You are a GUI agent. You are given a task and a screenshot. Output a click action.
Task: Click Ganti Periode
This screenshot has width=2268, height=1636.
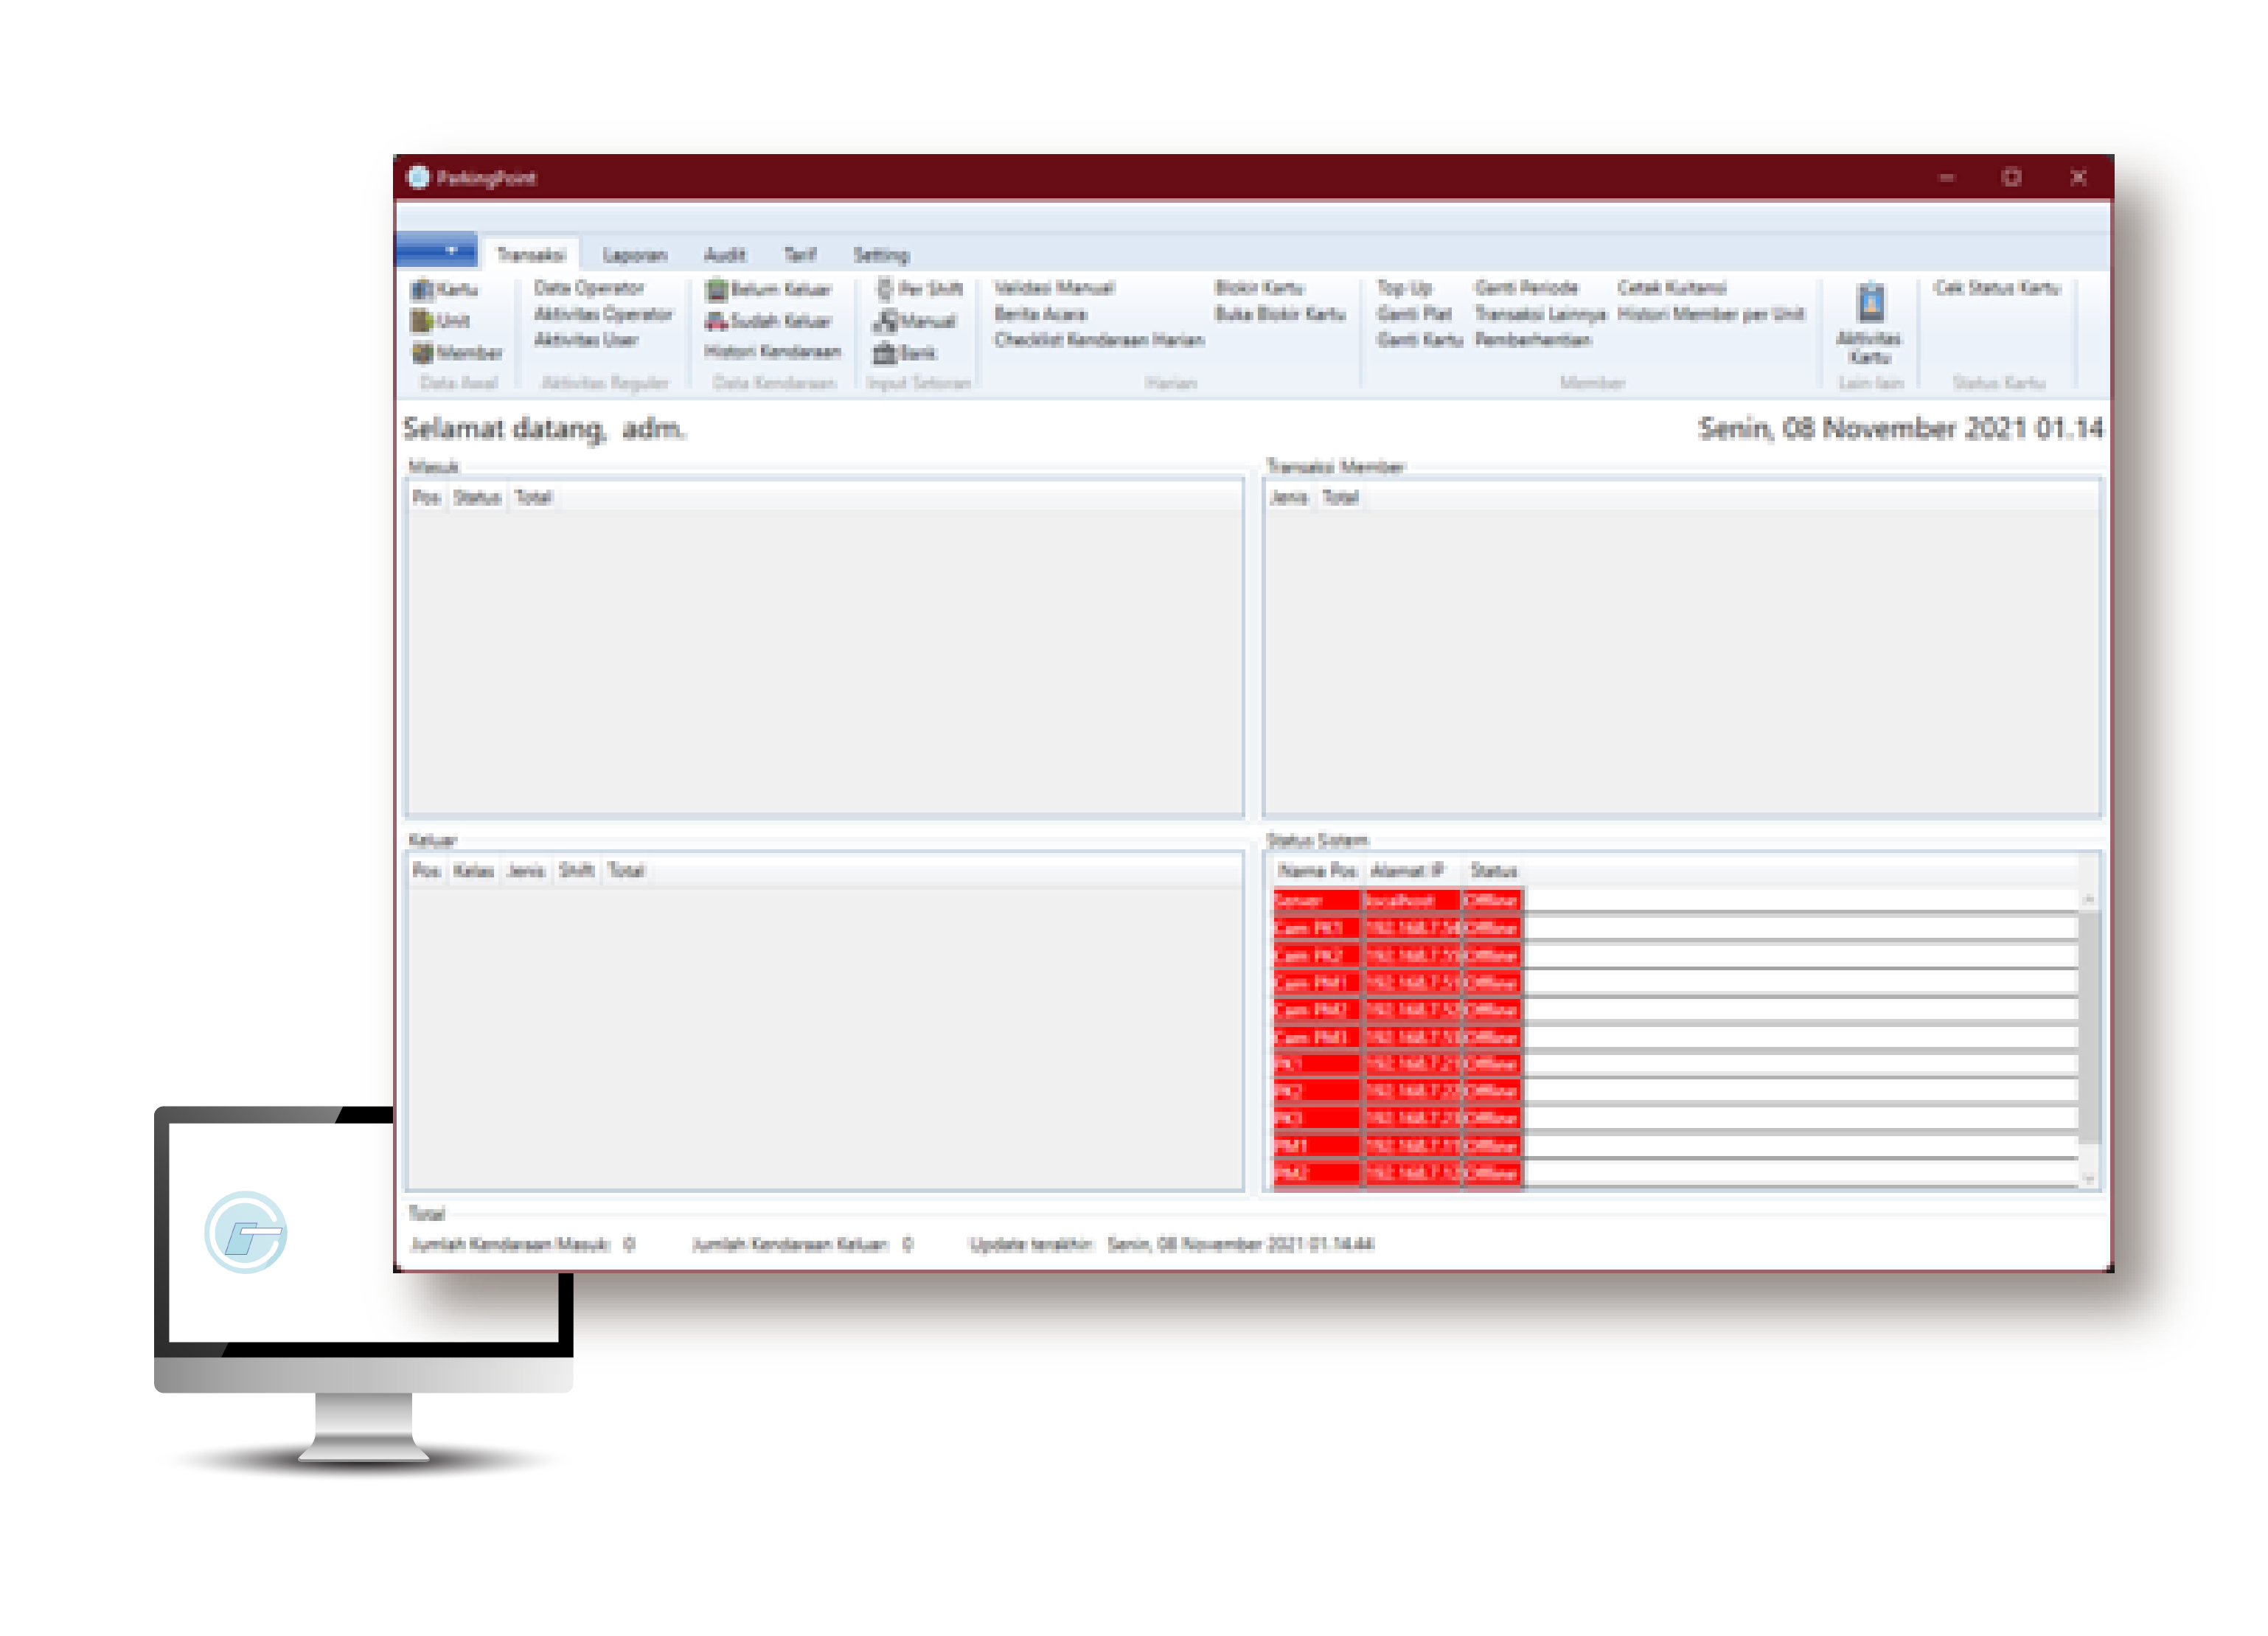click(x=1527, y=288)
